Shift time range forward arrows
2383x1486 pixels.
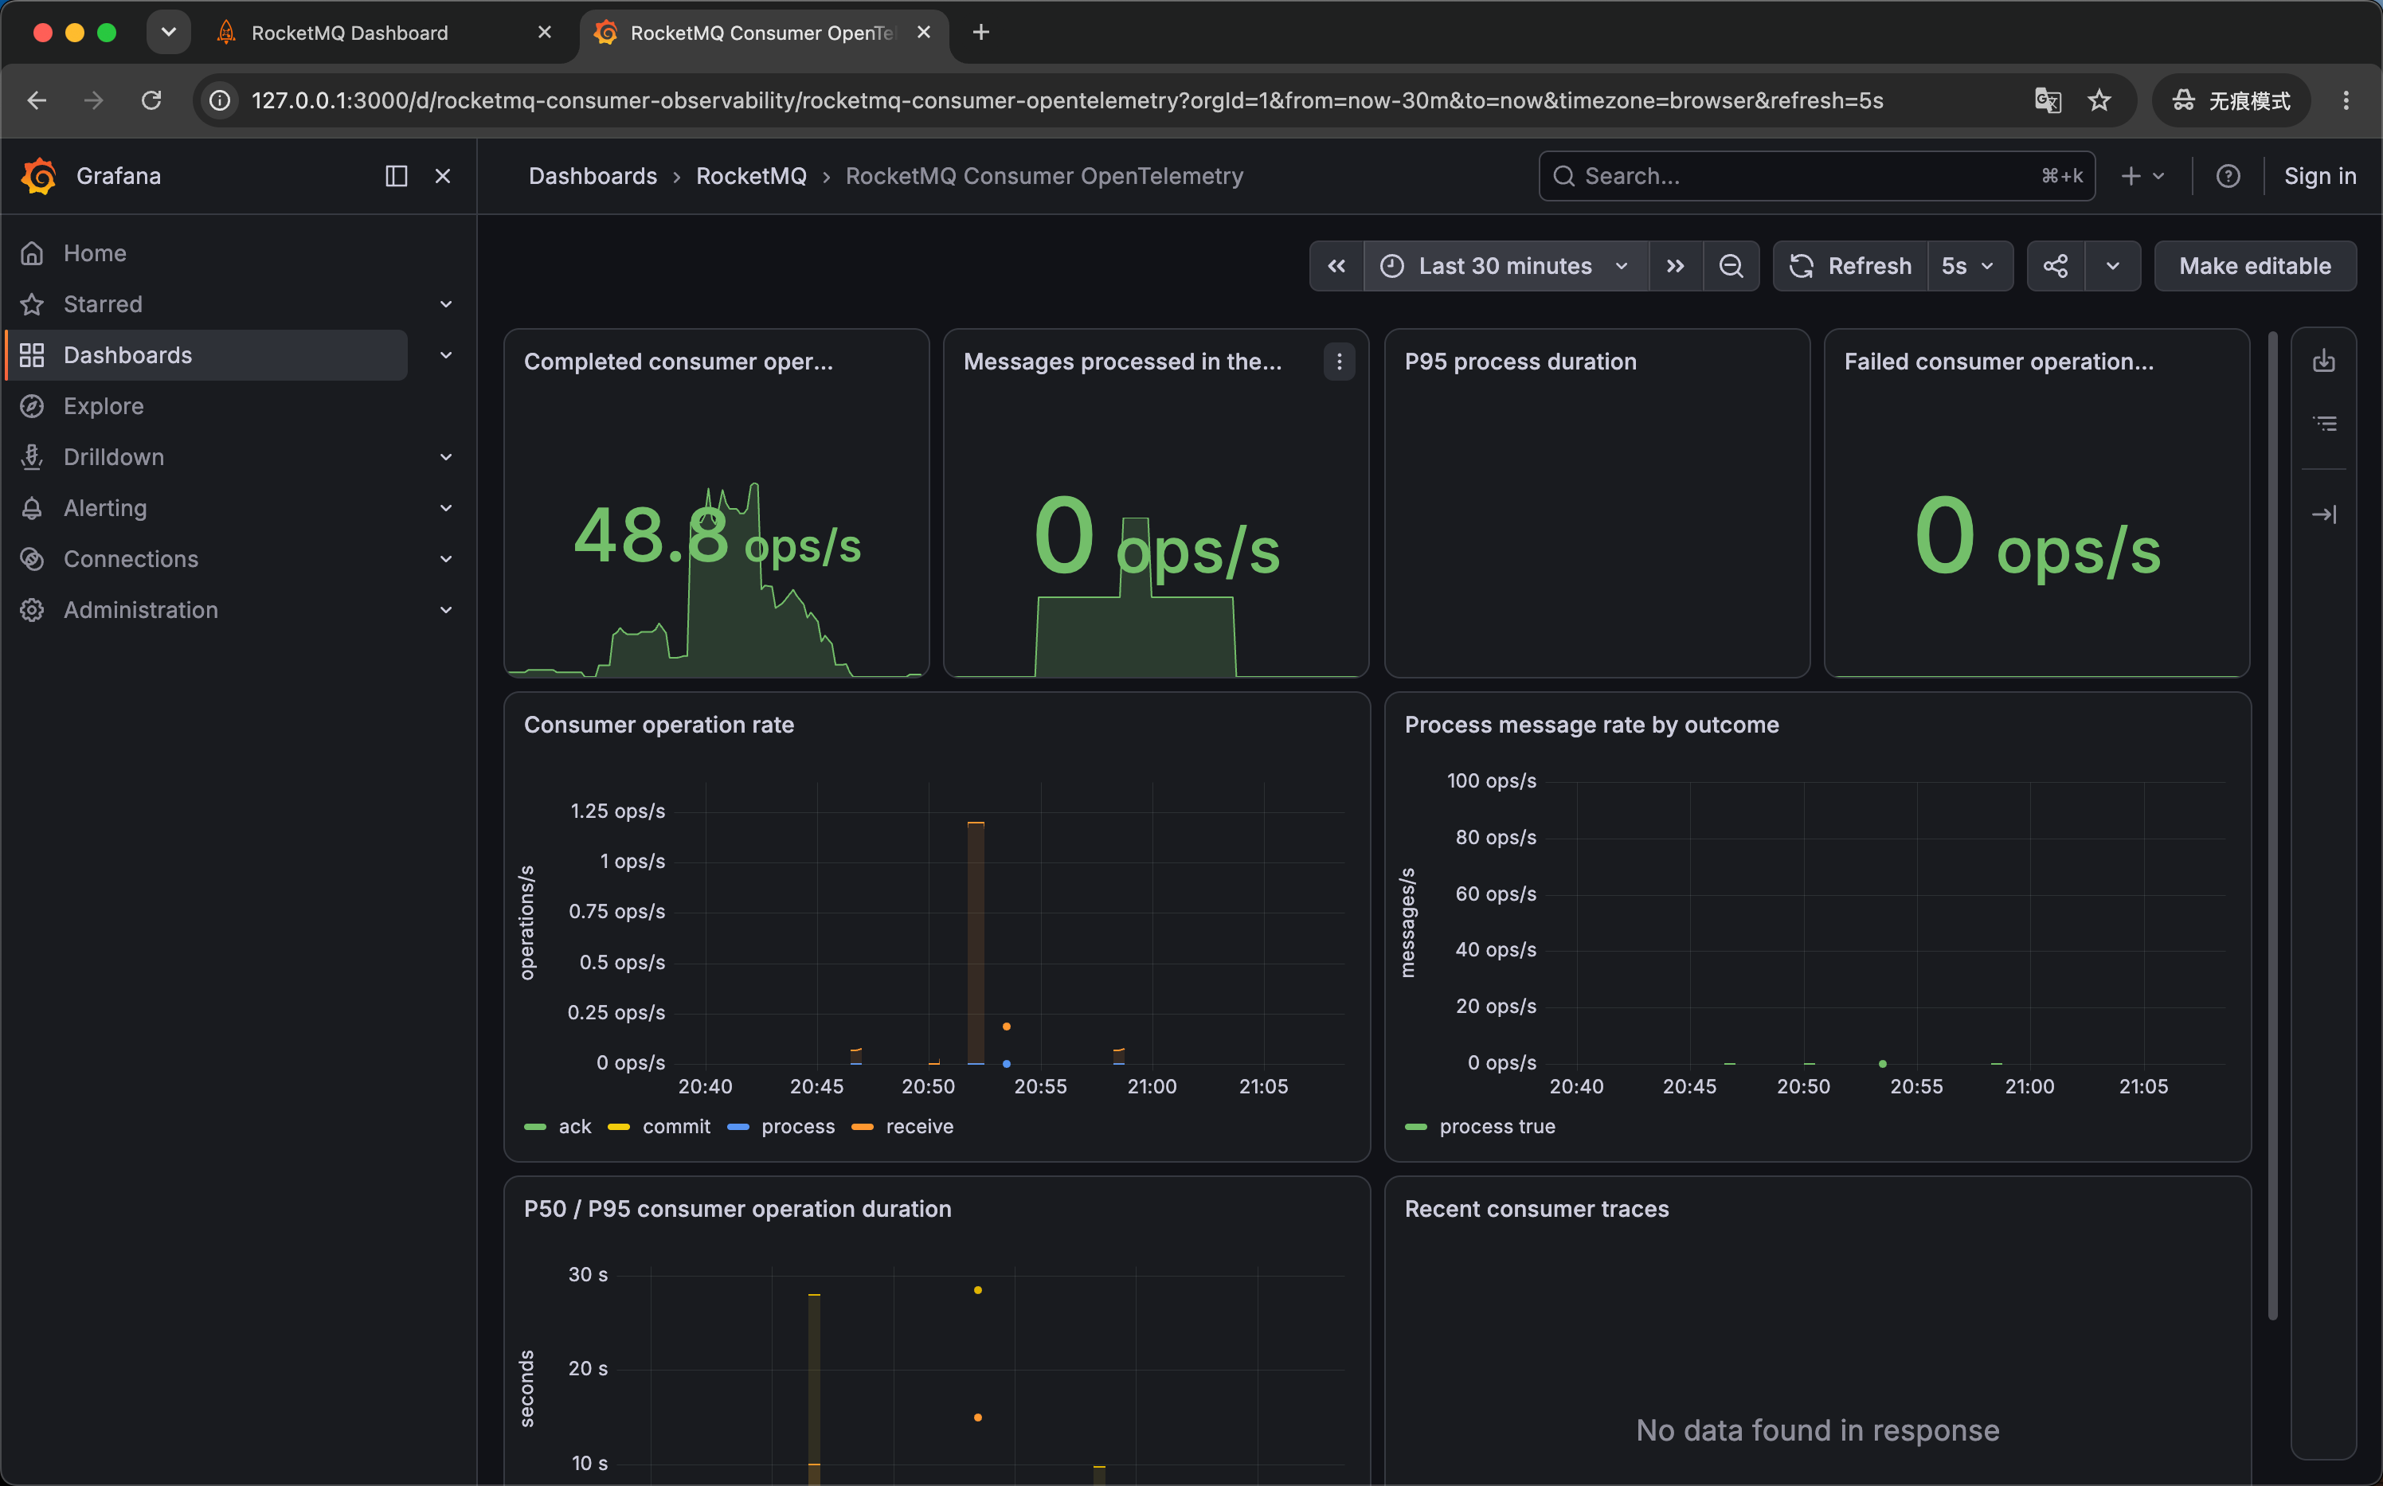[x=1676, y=266]
